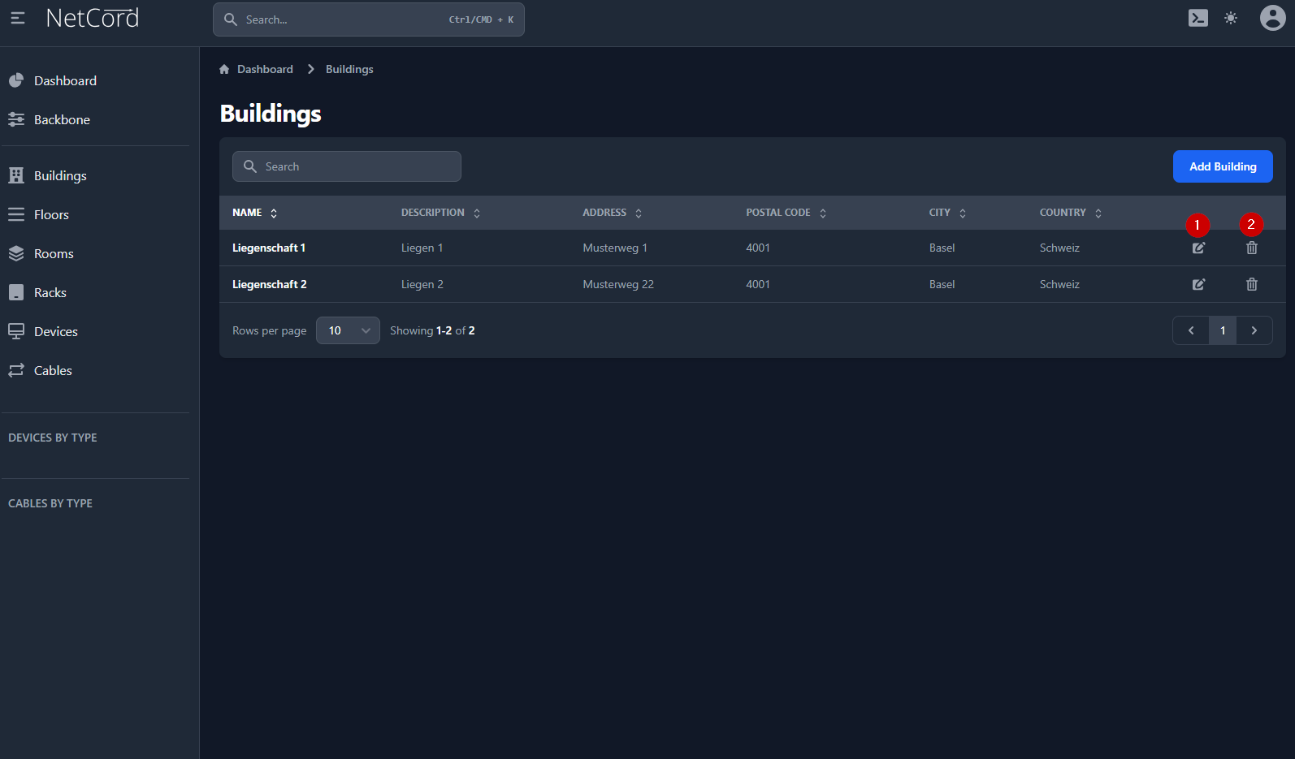Collapse sidebar using the hamburger menu
The width and height of the screenshot is (1295, 759).
click(x=17, y=18)
